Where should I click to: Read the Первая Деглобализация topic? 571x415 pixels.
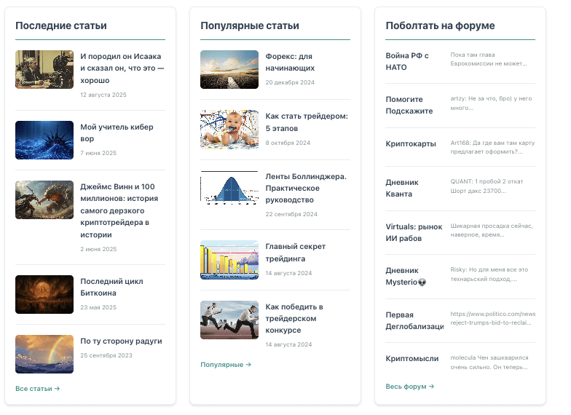(x=414, y=320)
